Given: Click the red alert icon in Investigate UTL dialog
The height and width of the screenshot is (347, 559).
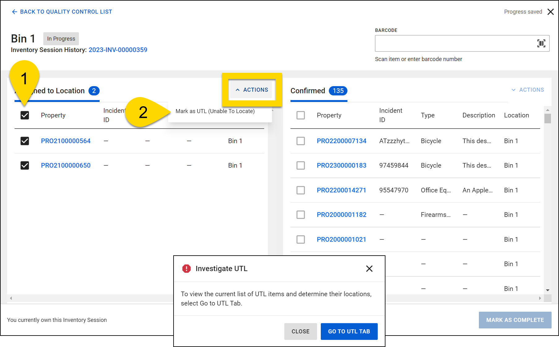Looking at the screenshot, I should click(187, 269).
